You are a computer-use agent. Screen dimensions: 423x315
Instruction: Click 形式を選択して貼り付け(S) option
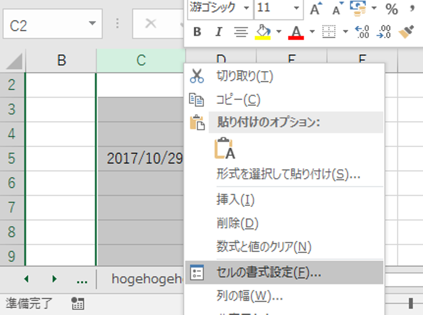(x=288, y=175)
